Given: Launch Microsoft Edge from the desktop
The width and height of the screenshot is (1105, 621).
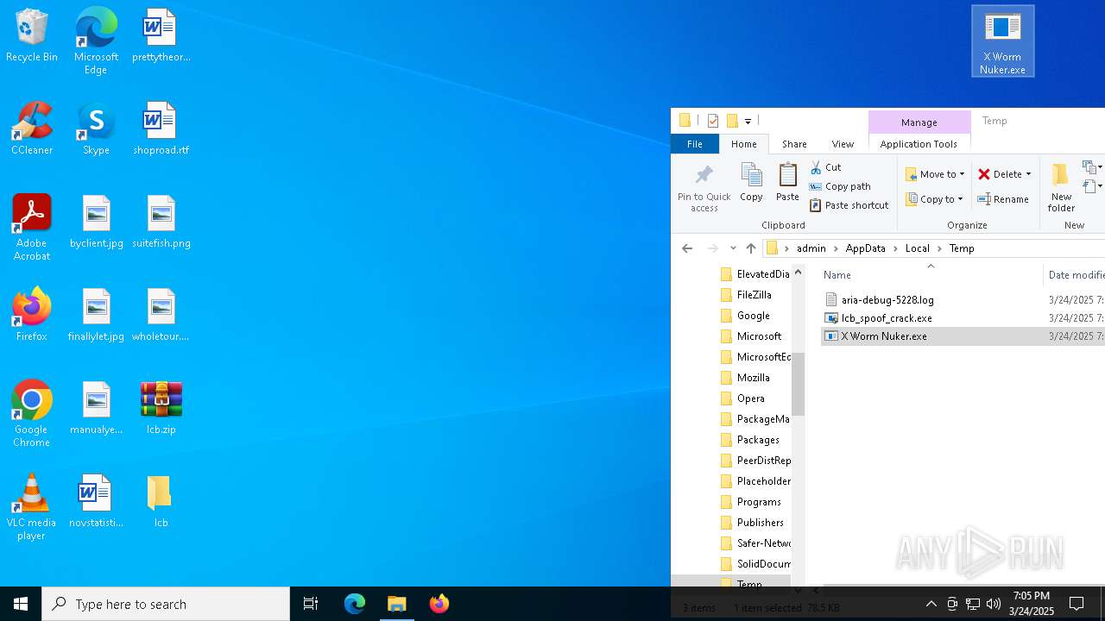Looking at the screenshot, I should tap(96, 41).
